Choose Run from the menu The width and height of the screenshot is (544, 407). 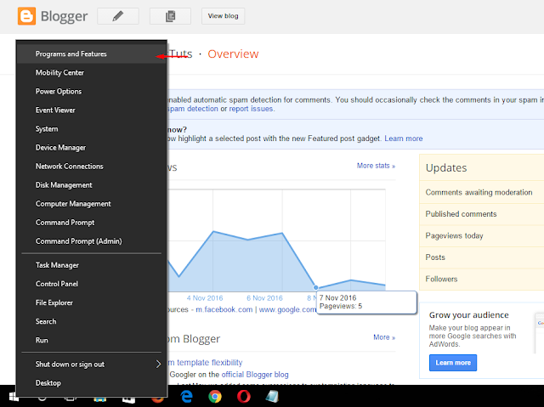92,340
